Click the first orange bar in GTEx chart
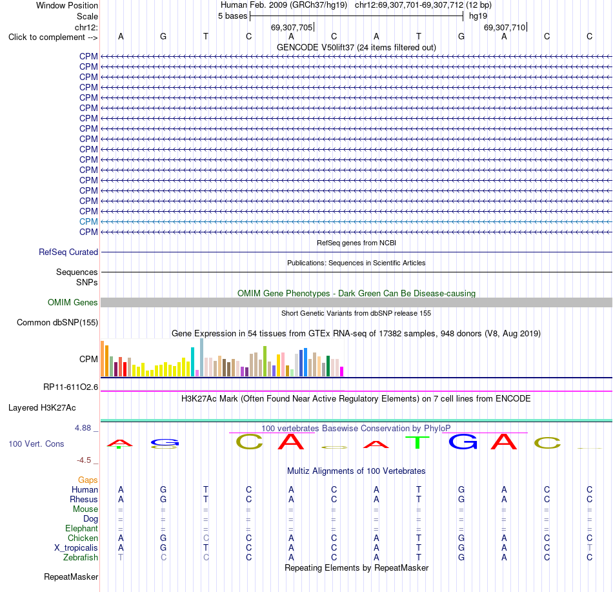Image resolution: width=613 pixels, height=592 pixels. tap(103, 359)
